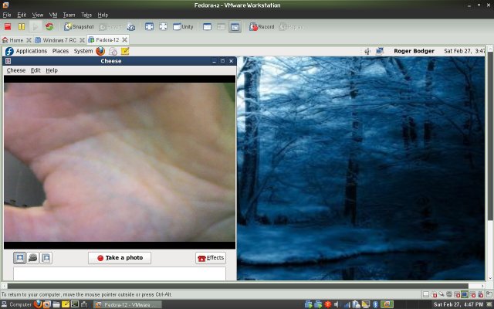The height and width of the screenshot is (309, 494).
Task: Click the scroll-down arrow of VM view
Action: tap(490, 278)
